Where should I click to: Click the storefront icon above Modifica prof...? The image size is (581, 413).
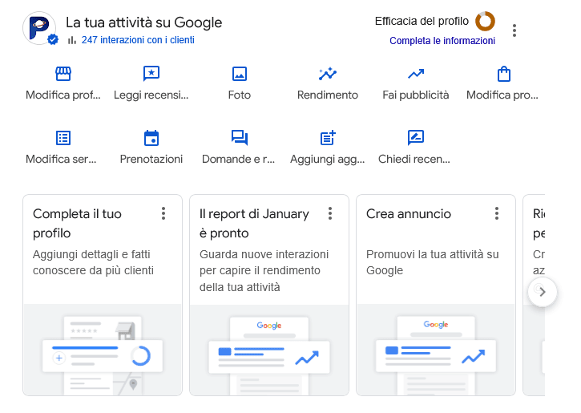pyautogui.click(x=63, y=74)
